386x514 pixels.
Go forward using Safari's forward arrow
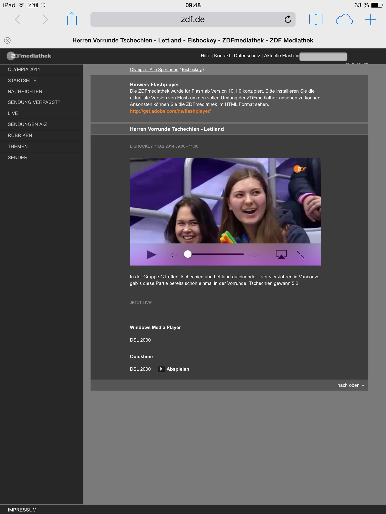click(45, 19)
